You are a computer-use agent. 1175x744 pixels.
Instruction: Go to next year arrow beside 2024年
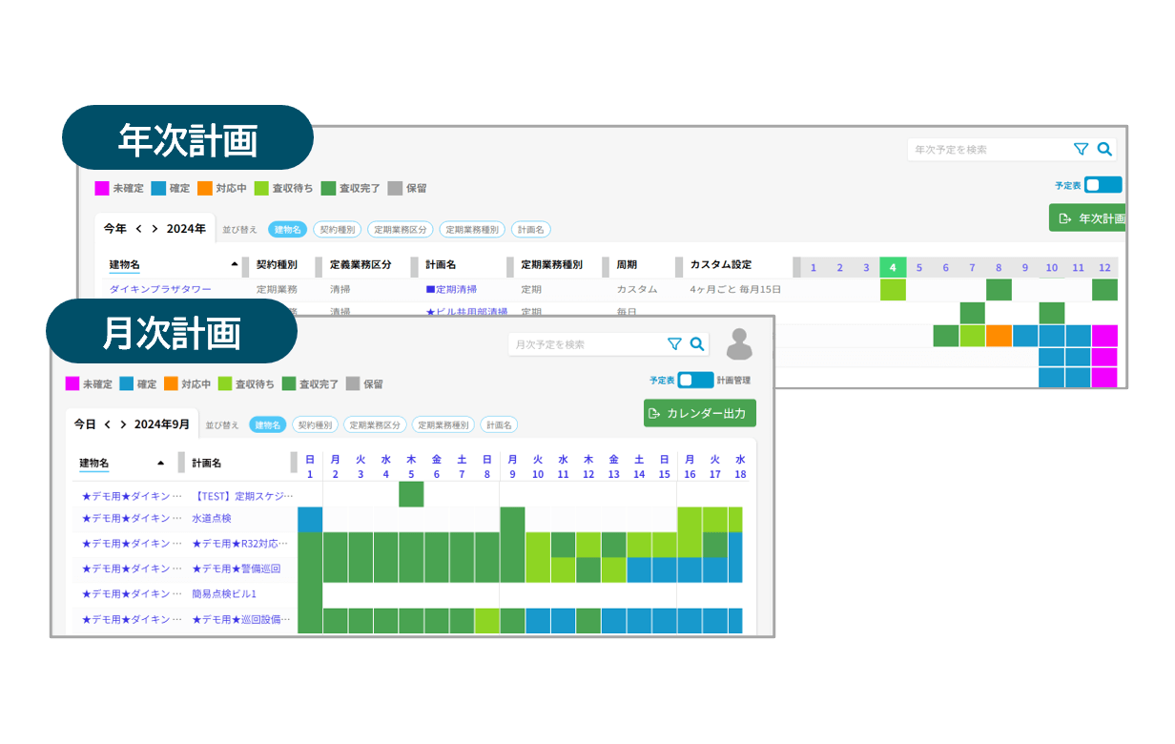155,229
